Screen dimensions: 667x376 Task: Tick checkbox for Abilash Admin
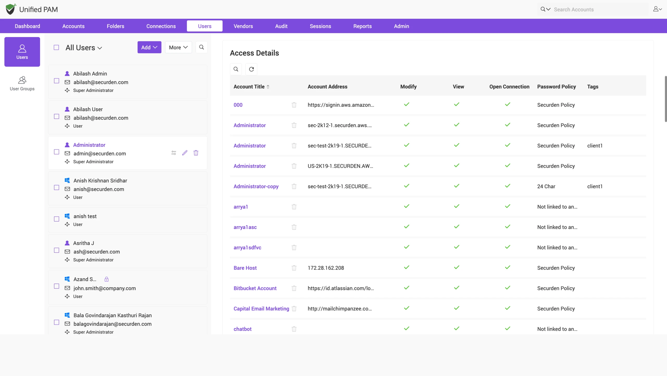(x=57, y=81)
